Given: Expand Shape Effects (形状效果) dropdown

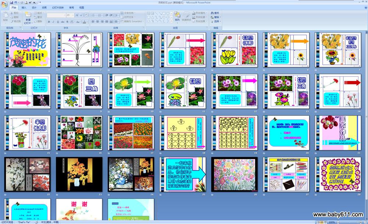Looking at the screenshot, I should point(199,21).
